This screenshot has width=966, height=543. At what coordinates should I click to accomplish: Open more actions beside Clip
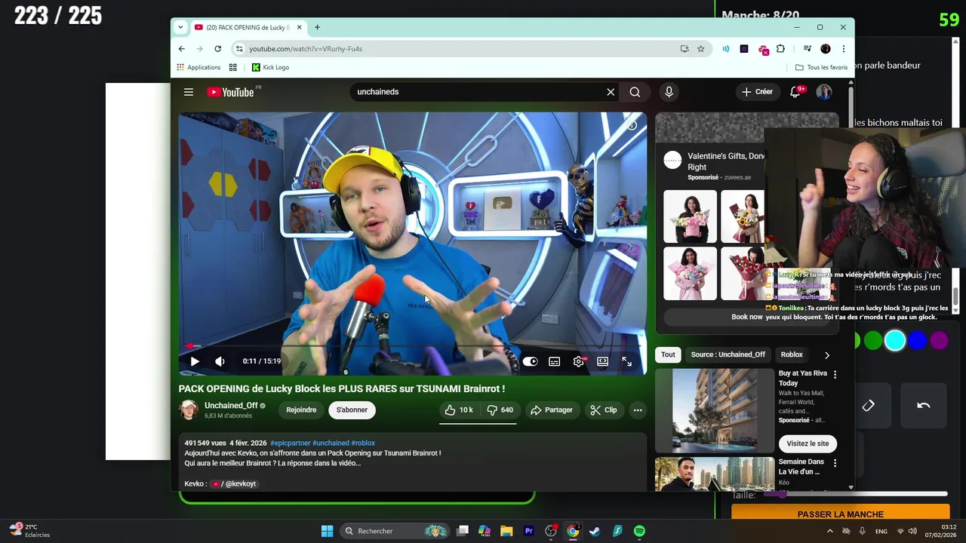pos(638,410)
